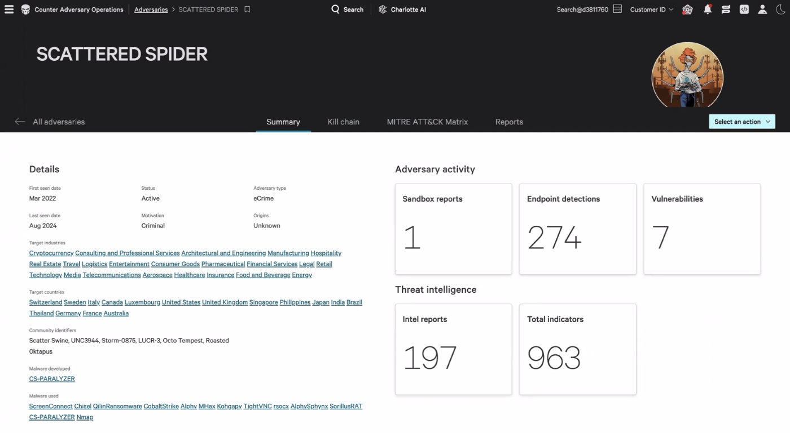This screenshot has height=433, width=790.
Task: Toggle dark mode moon icon
Action: point(780,10)
